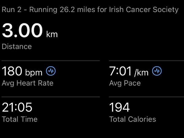Select the bpm unit text
184x138 pixels.
coord(34,72)
